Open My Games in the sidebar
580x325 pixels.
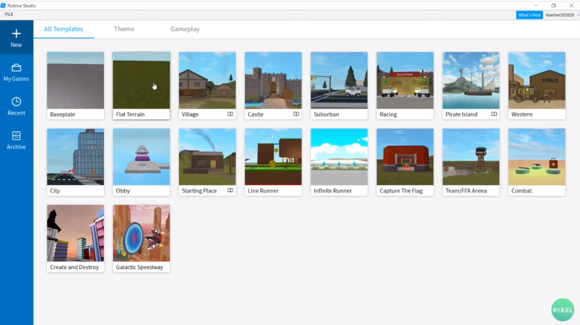pyautogui.click(x=16, y=72)
